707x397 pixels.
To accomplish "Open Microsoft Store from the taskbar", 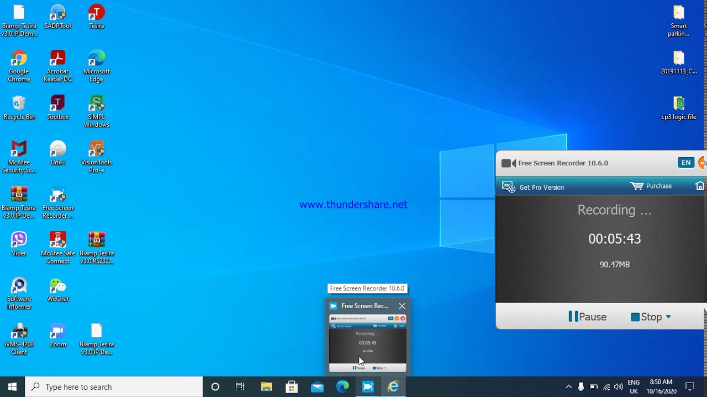I will point(292,387).
